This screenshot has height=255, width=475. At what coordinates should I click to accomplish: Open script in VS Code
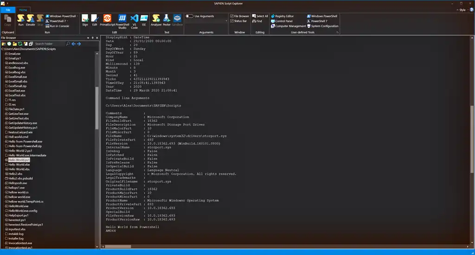134,21
